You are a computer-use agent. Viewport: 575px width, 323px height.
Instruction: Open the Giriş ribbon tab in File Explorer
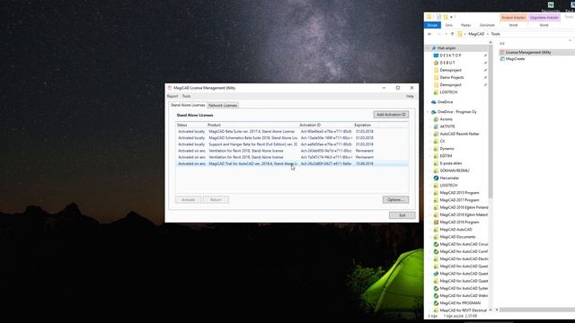click(x=449, y=25)
